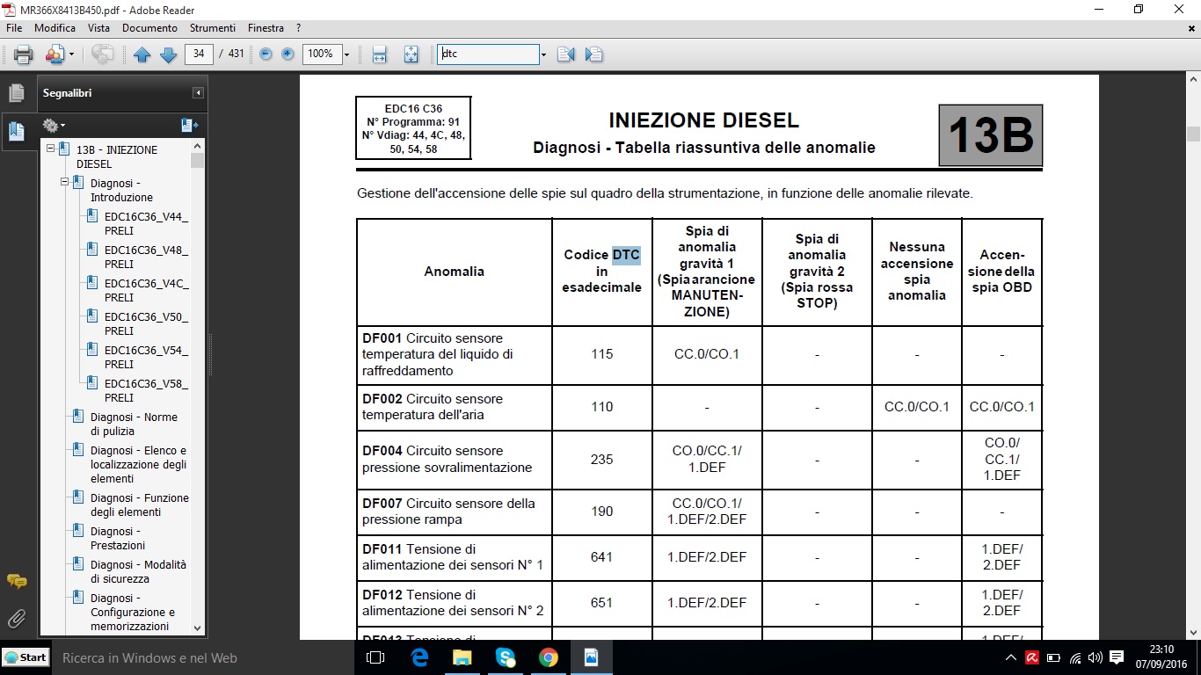Click the page number input field
The height and width of the screenshot is (675, 1201).
pyautogui.click(x=200, y=54)
